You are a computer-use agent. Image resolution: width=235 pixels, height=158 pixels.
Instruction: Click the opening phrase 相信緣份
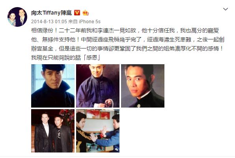click(x=42, y=31)
